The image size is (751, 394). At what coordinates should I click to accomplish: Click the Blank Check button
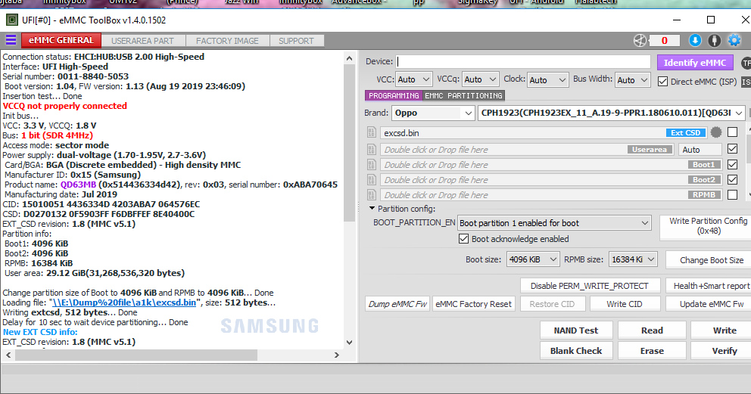pos(576,351)
